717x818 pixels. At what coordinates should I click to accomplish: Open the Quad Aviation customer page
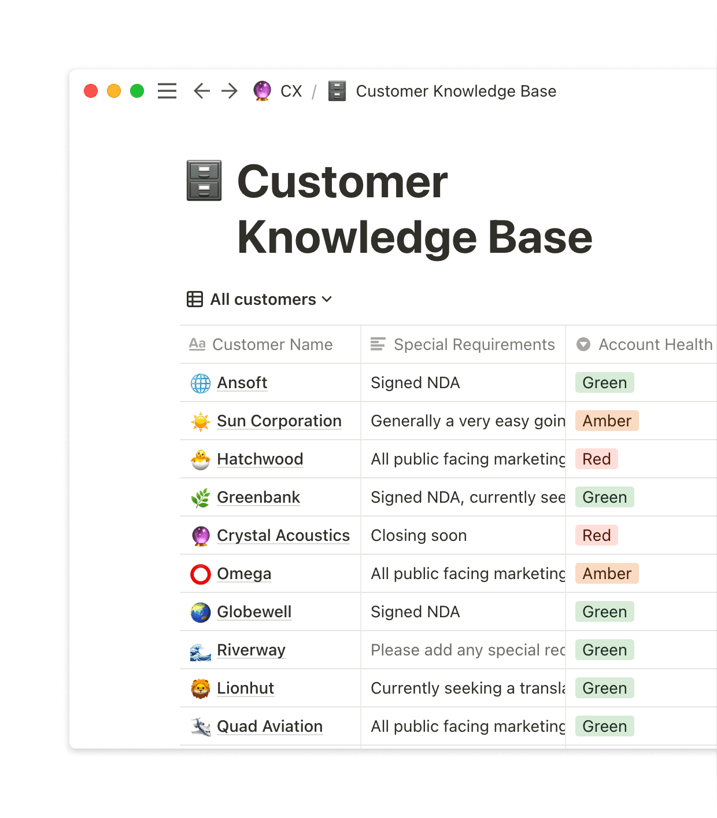coord(269,726)
